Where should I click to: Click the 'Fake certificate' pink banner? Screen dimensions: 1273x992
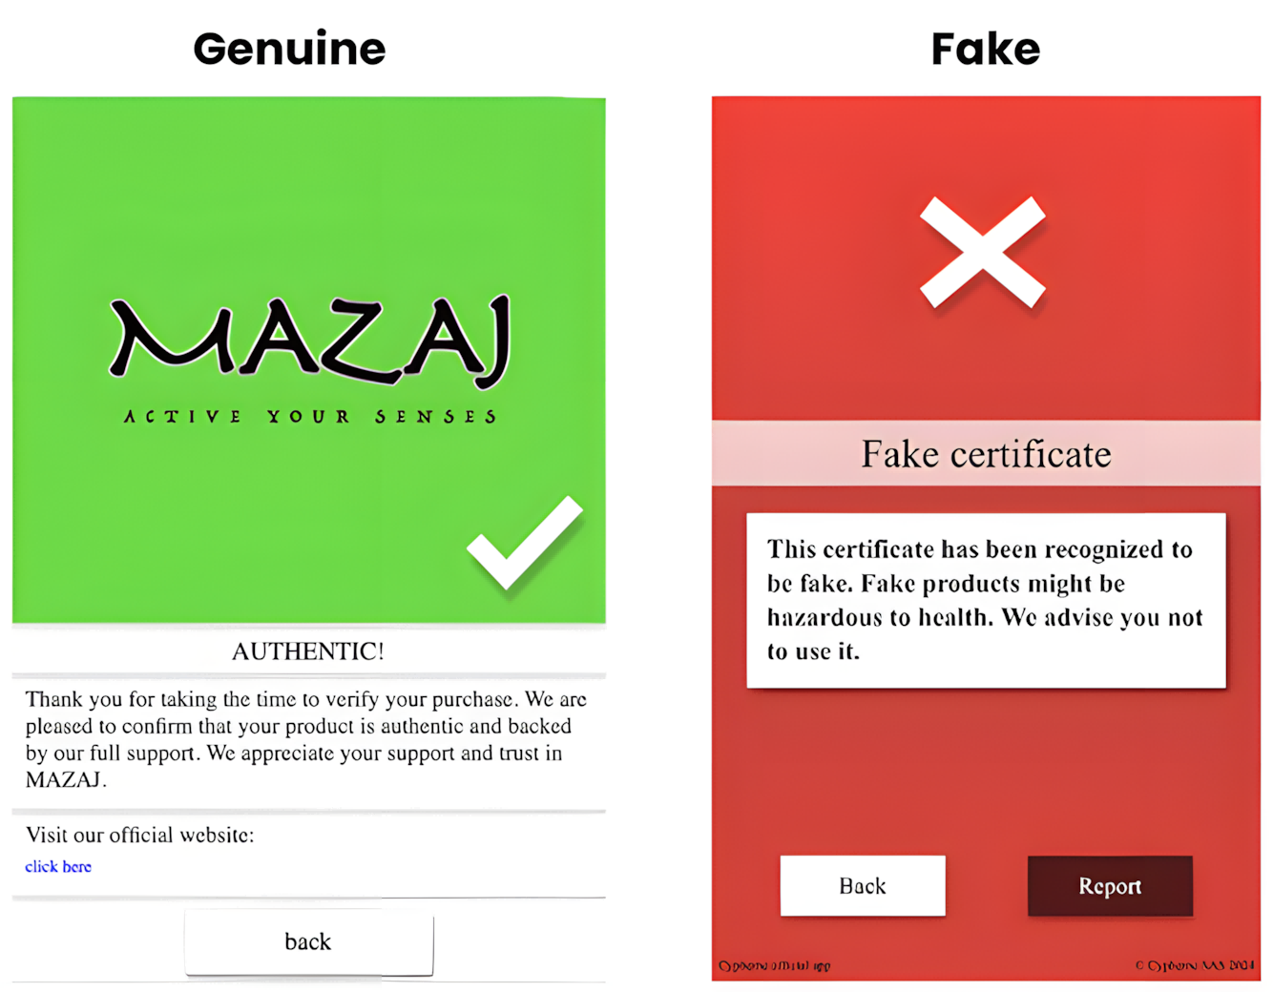(x=986, y=454)
